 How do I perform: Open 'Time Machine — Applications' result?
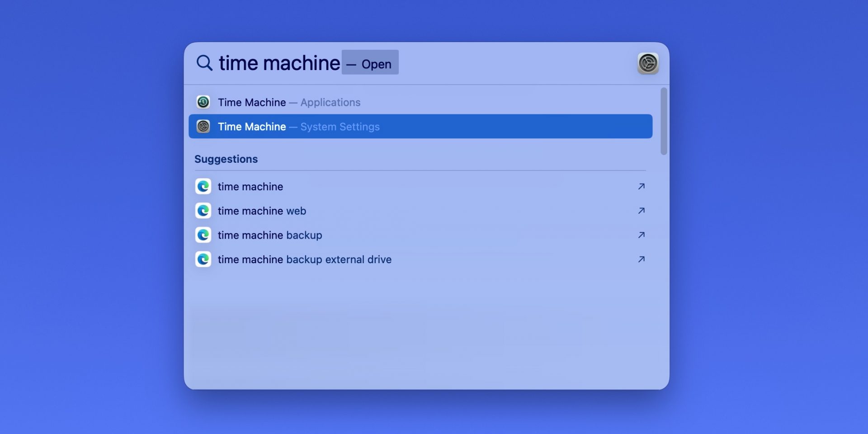point(289,102)
